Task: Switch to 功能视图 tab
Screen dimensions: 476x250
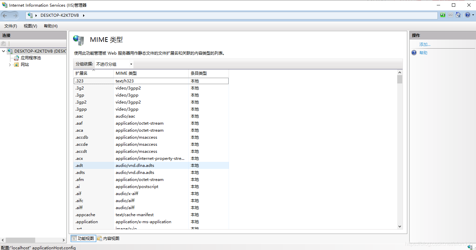Action: (x=83, y=239)
